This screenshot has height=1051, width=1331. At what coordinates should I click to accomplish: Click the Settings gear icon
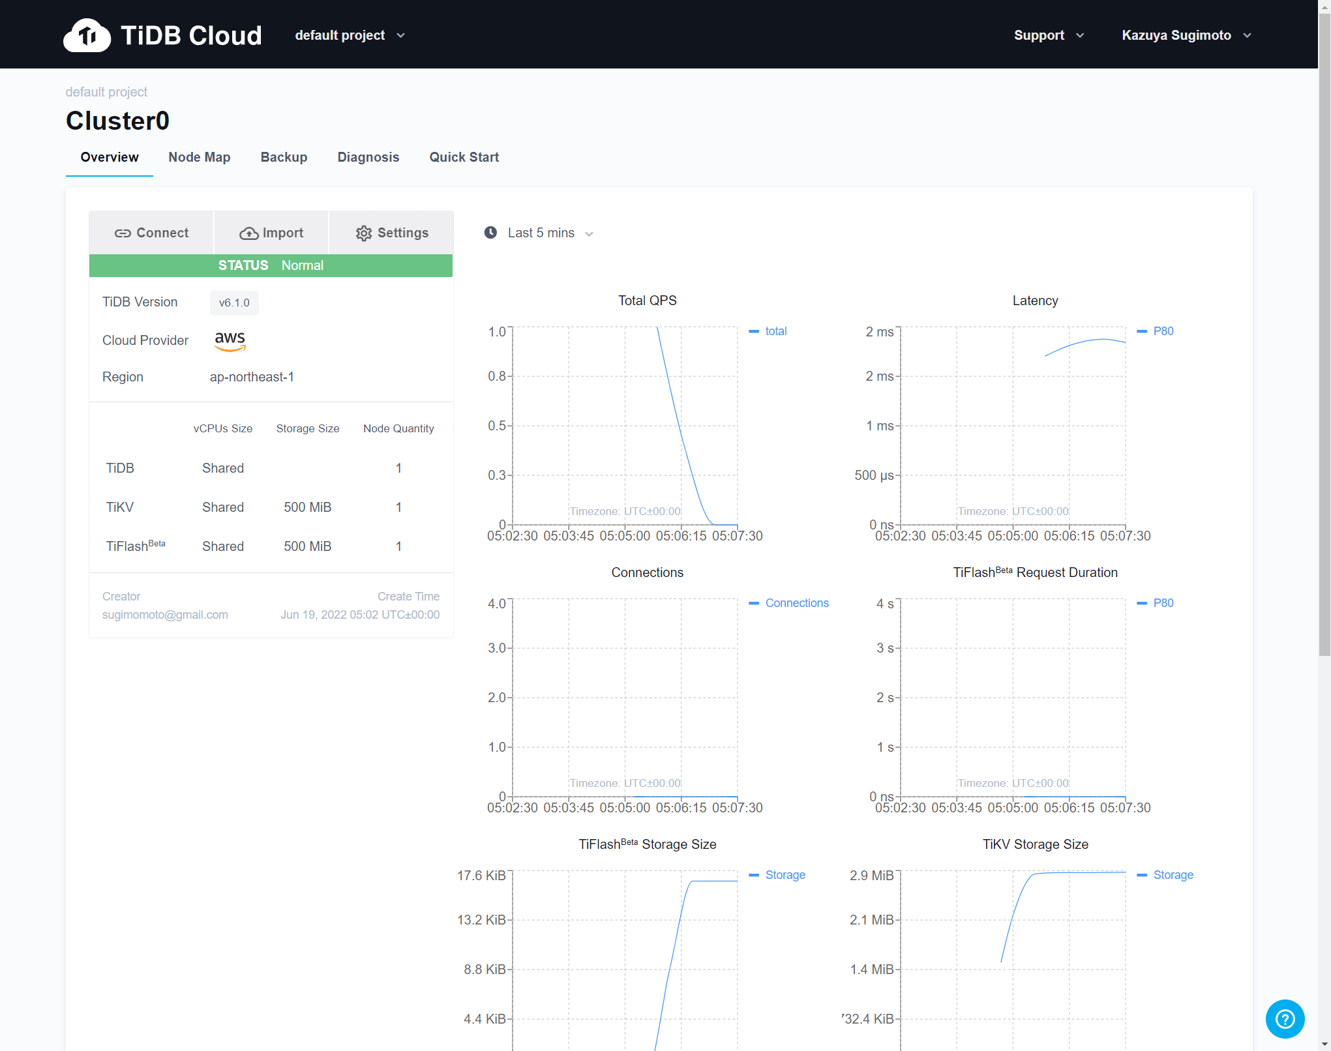click(x=363, y=233)
